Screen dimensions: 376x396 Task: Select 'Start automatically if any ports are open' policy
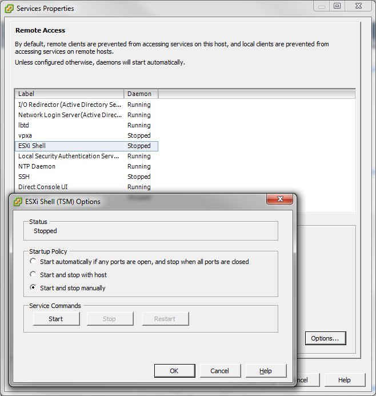point(33,261)
